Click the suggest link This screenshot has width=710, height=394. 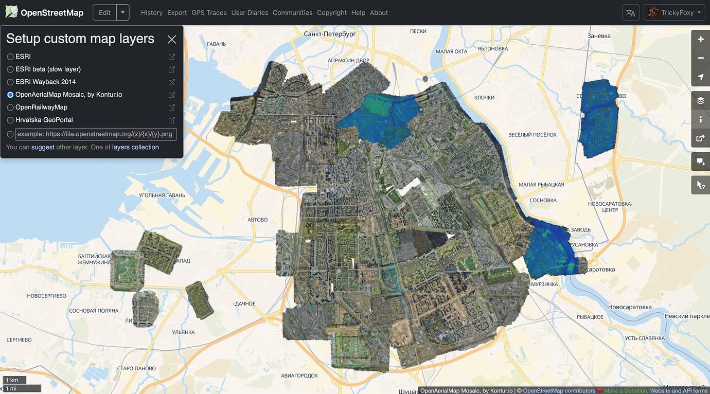point(43,147)
